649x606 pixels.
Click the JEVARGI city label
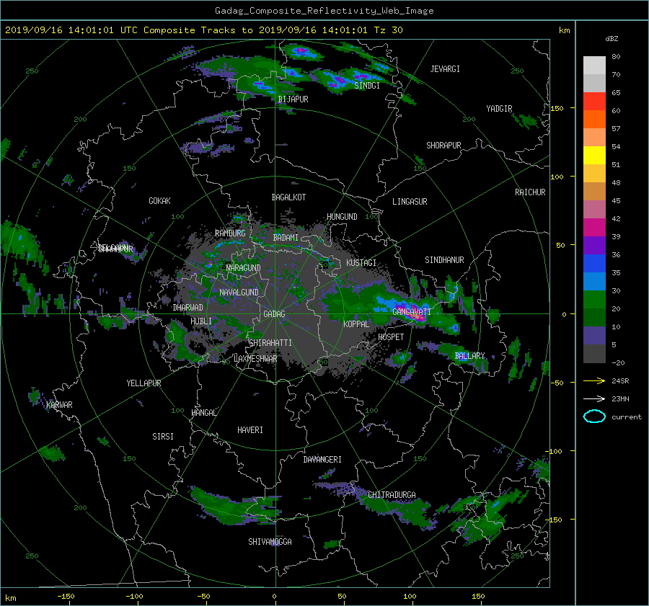(445, 69)
